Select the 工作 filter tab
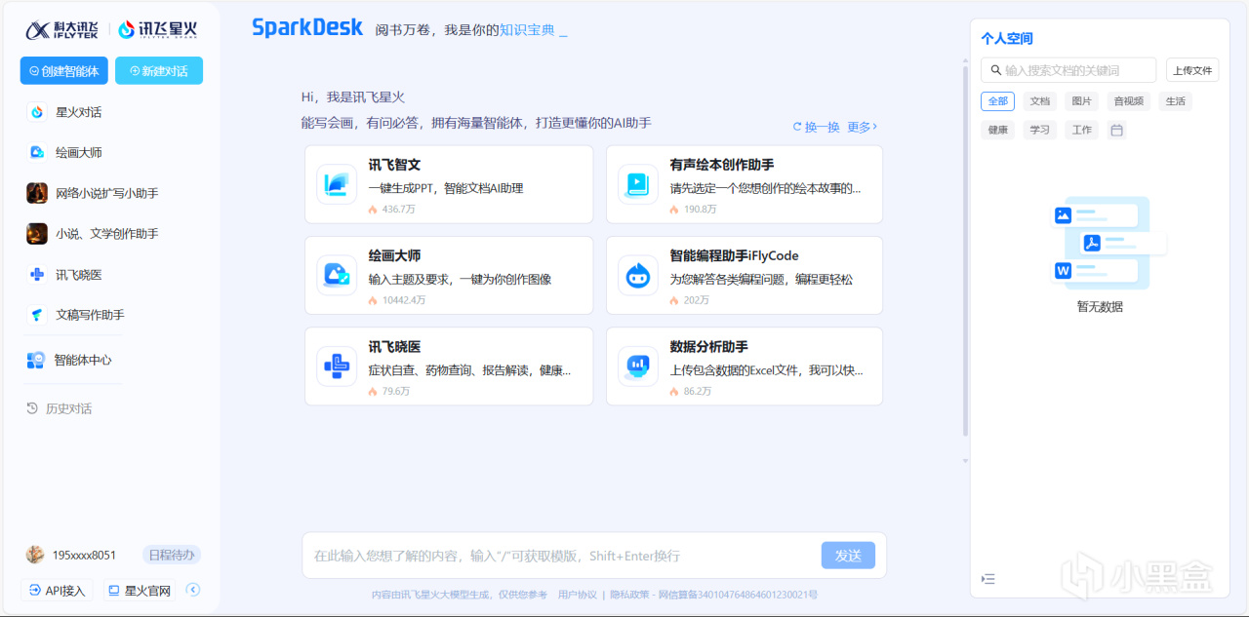The width and height of the screenshot is (1249, 617). pyautogui.click(x=1082, y=130)
